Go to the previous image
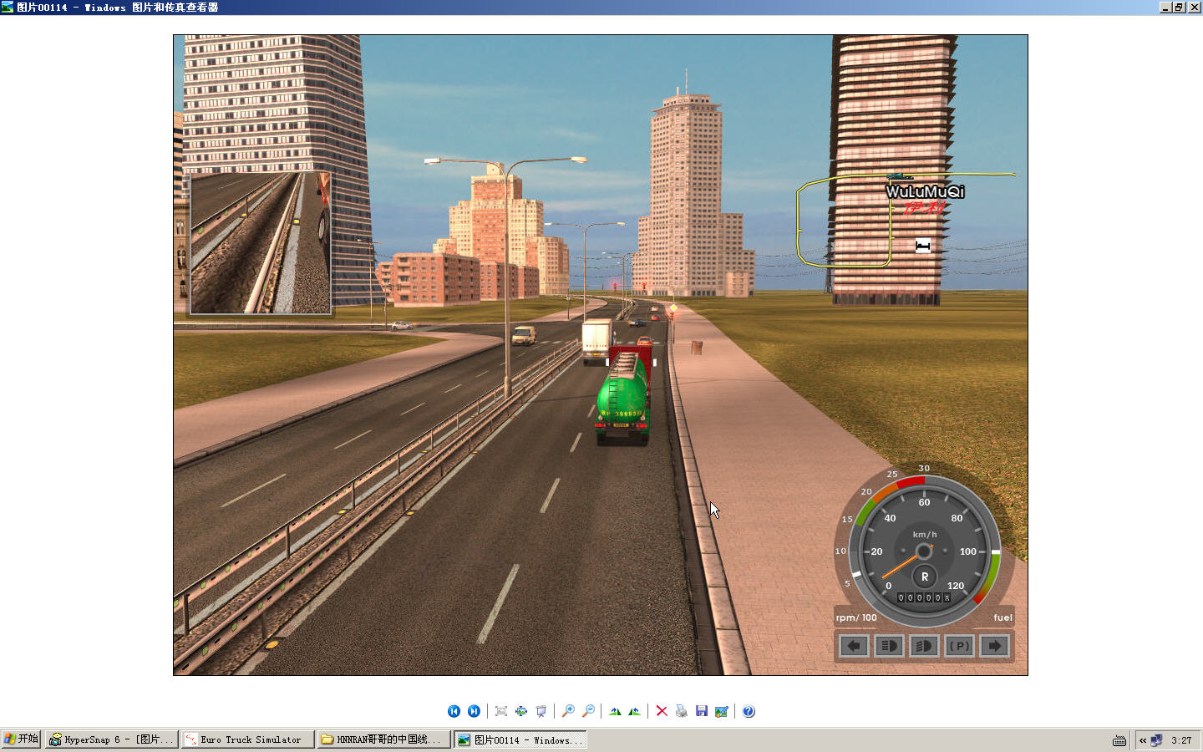 [454, 711]
